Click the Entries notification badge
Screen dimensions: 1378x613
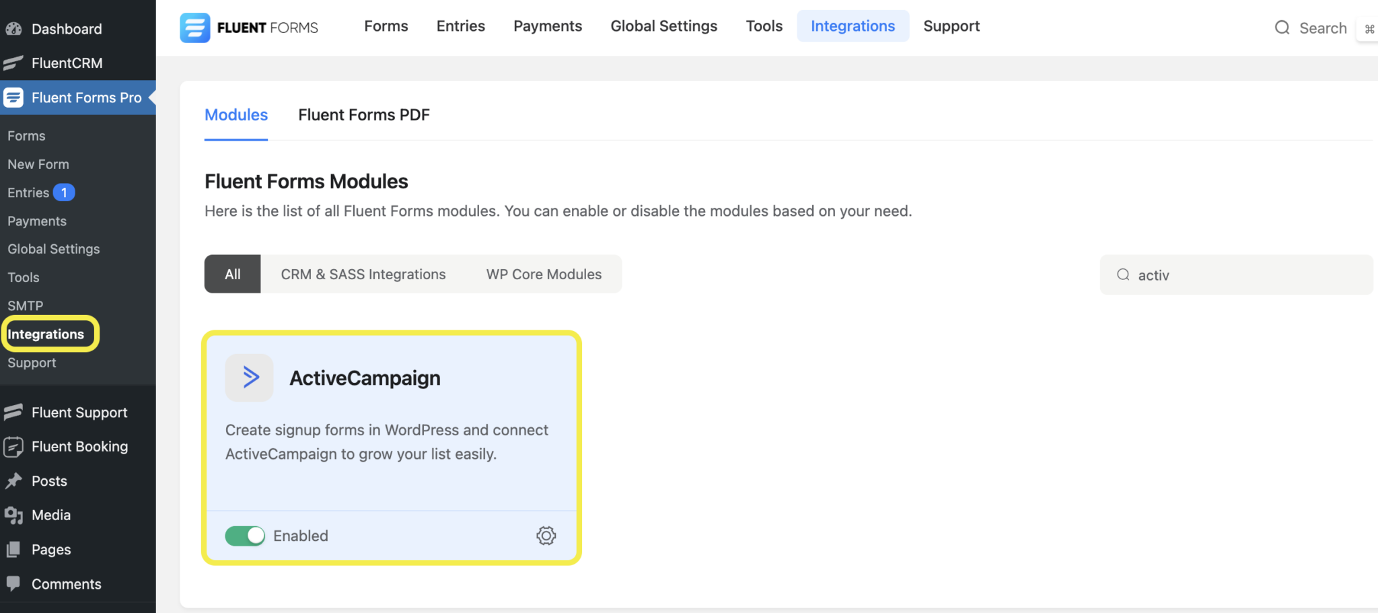[64, 192]
